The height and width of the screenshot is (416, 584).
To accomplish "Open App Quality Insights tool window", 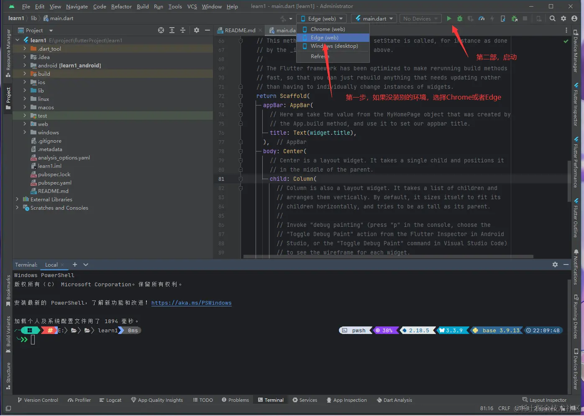I will 157,400.
